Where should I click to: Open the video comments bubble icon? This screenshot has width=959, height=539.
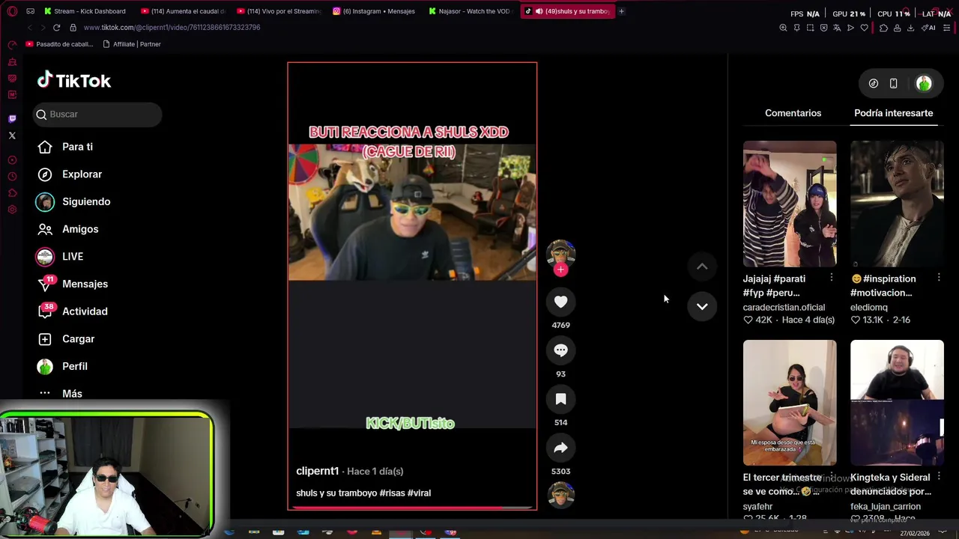coord(560,350)
